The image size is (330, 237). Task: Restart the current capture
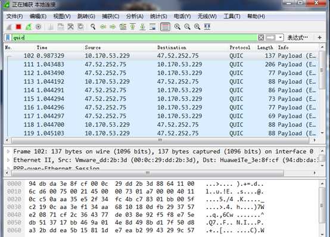(x=29, y=27)
